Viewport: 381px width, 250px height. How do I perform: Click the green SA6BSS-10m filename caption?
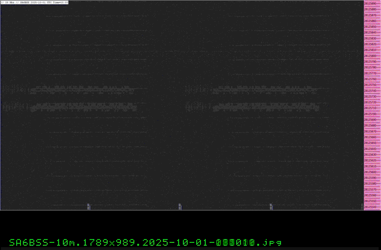(x=145, y=242)
